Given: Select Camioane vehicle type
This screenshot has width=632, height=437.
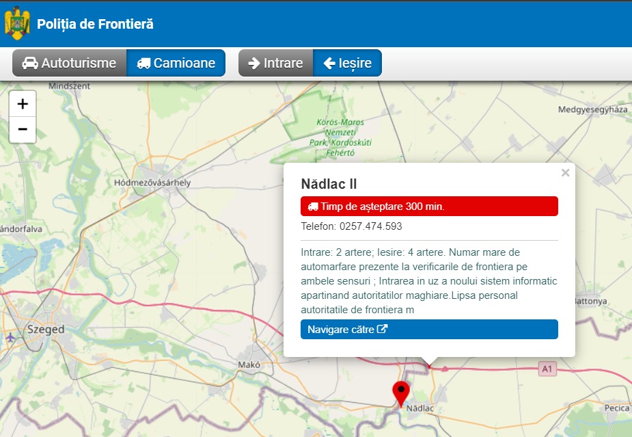Looking at the screenshot, I should point(176,63).
